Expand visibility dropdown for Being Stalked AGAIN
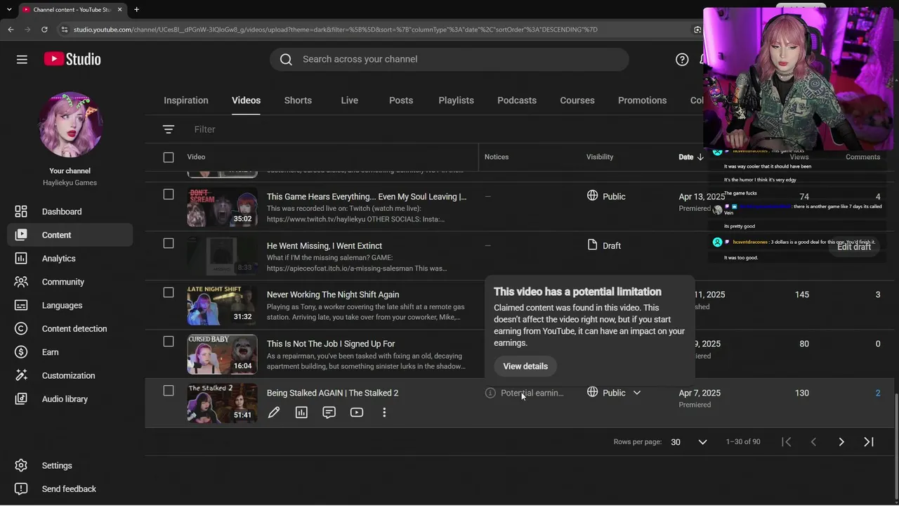899x506 pixels. 637,393
